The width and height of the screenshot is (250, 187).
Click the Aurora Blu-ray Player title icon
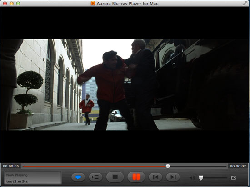93,3
